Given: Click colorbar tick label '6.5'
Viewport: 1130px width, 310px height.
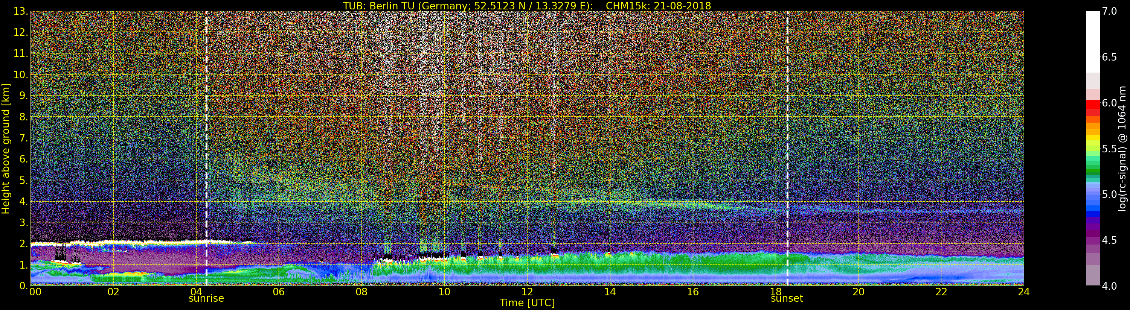Looking at the screenshot, I should pyautogui.click(x=1109, y=57).
